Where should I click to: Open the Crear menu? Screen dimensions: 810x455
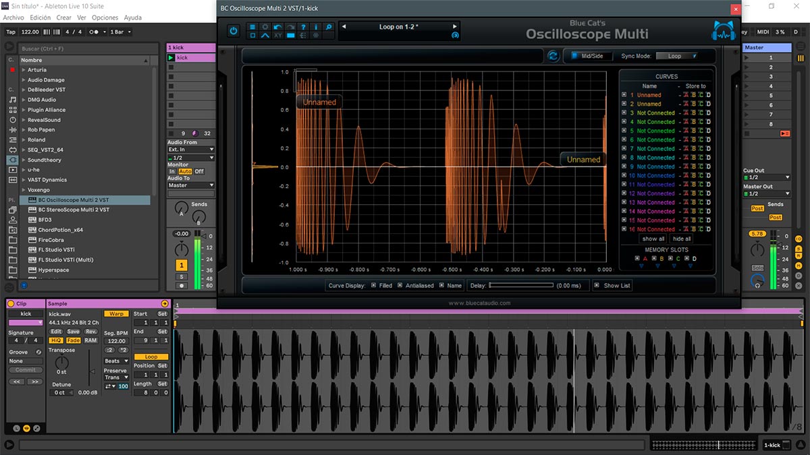point(64,18)
